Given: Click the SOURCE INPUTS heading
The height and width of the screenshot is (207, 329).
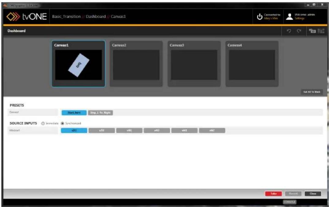Looking at the screenshot, I should point(23,123).
